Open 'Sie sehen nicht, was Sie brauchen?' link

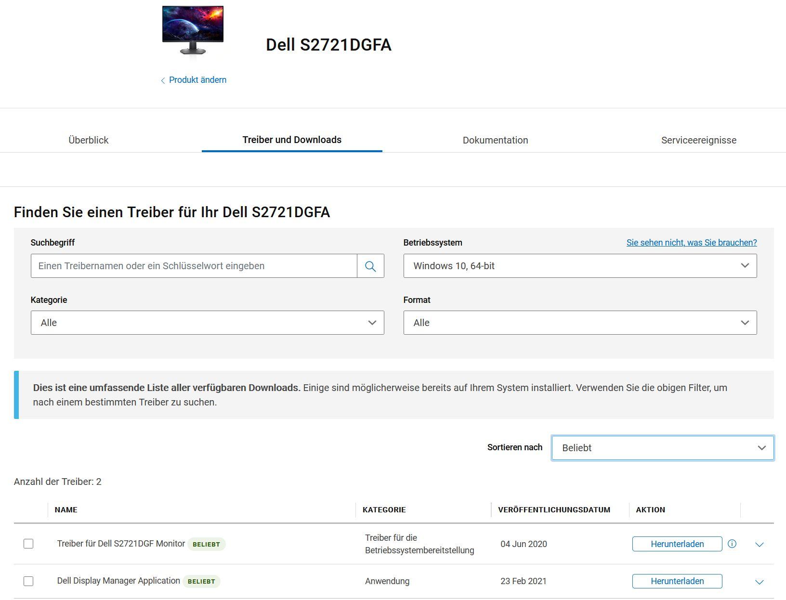692,243
